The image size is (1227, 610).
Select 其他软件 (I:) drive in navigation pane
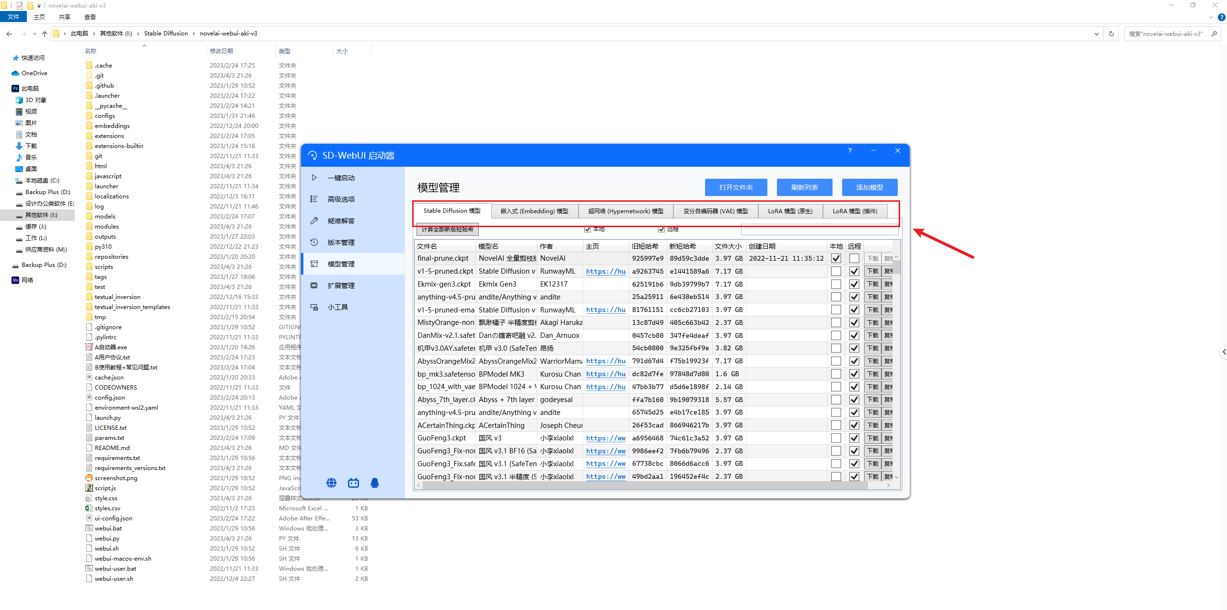click(41, 215)
